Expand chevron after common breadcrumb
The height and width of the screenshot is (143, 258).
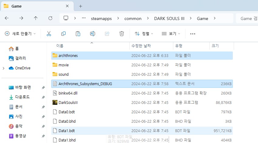click(148, 18)
